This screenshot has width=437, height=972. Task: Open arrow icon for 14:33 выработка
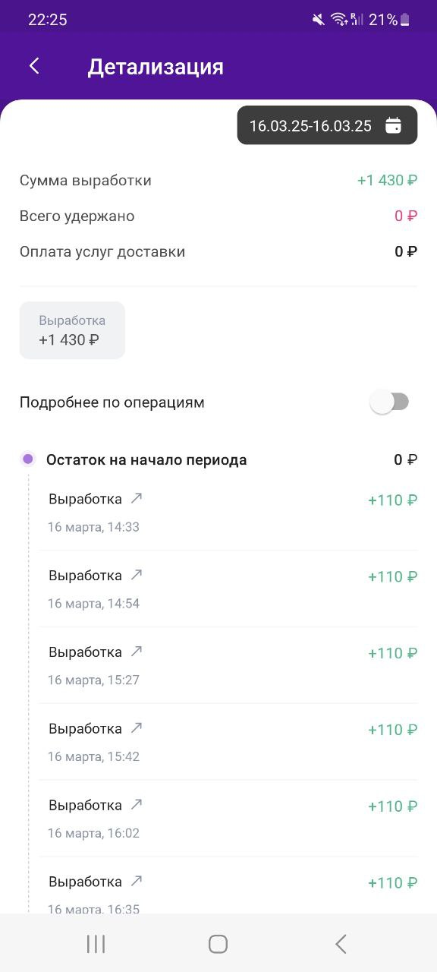pyautogui.click(x=137, y=498)
